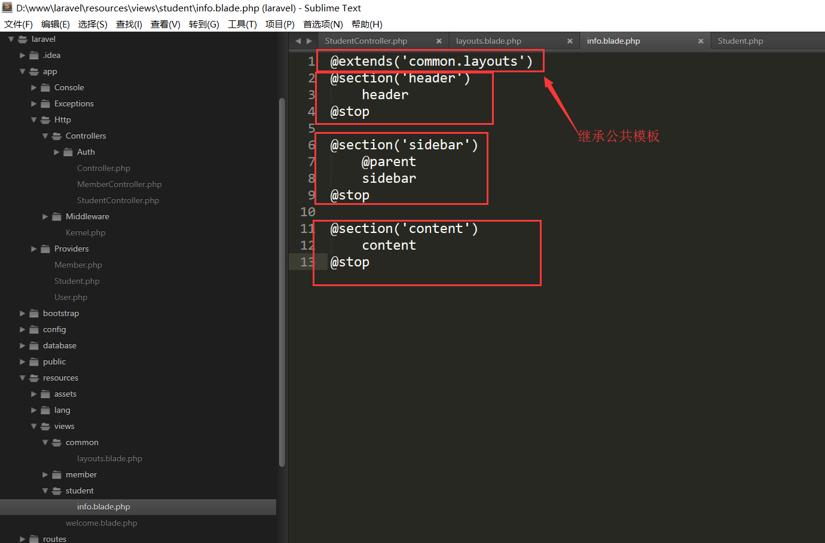Open User.php in the sidebar

coord(71,297)
